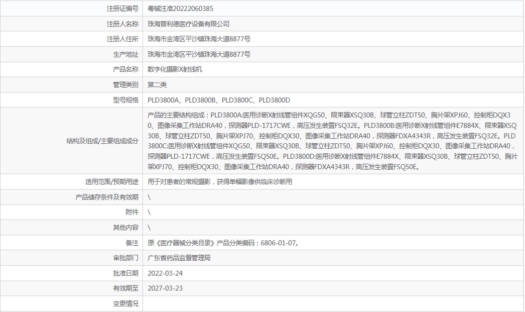This screenshot has width=525, height=312.
Task: Click the 附件 label
Action: pyautogui.click(x=132, y=212)
